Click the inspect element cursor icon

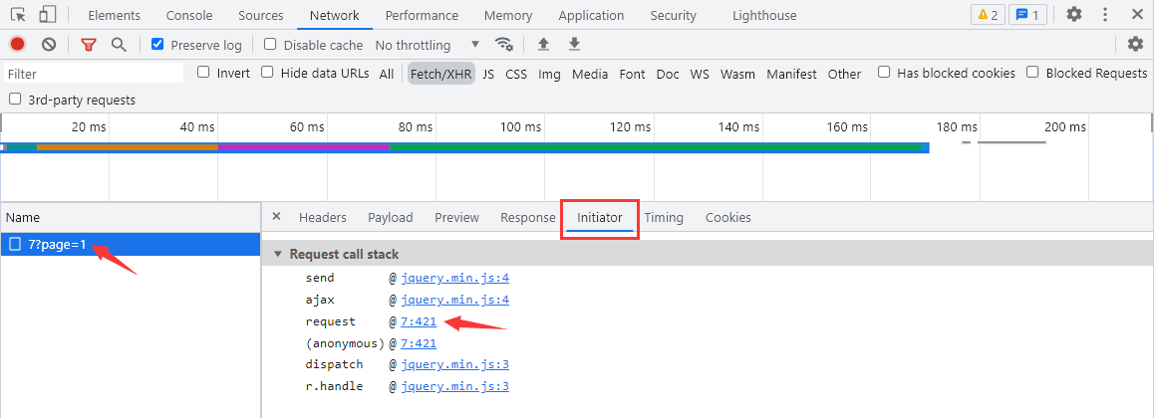coord(18,15)
